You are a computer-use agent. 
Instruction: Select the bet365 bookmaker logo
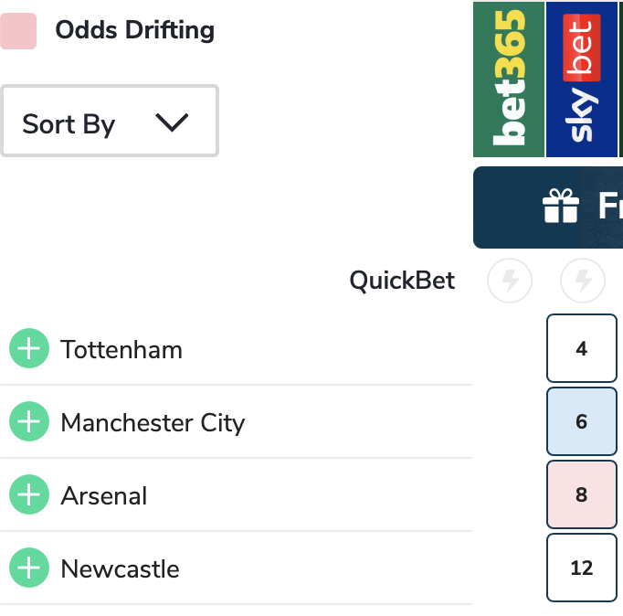(509, 79)
